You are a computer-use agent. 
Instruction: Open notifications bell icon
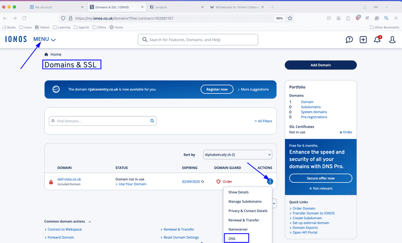(x=377, y=40)
